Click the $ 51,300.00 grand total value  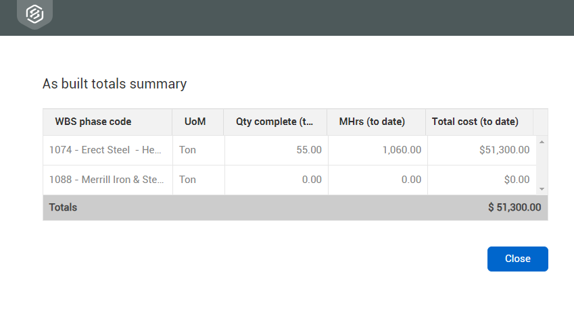tap(514, 207)
